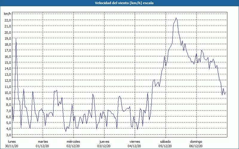Select the 10,0 y-axis value
The image size is (239, 149).
click(x=8, y=92)
